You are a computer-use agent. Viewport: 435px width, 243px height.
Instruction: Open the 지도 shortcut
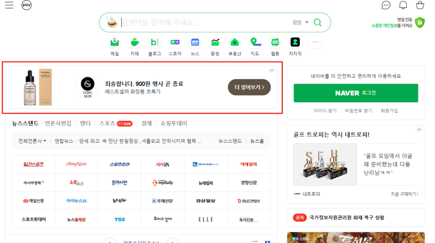click(255, 46)
